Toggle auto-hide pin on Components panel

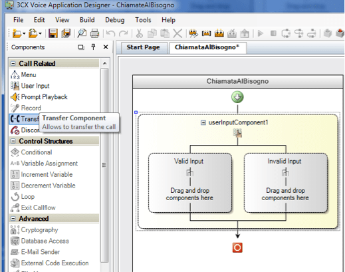click(x=93, y=47)
